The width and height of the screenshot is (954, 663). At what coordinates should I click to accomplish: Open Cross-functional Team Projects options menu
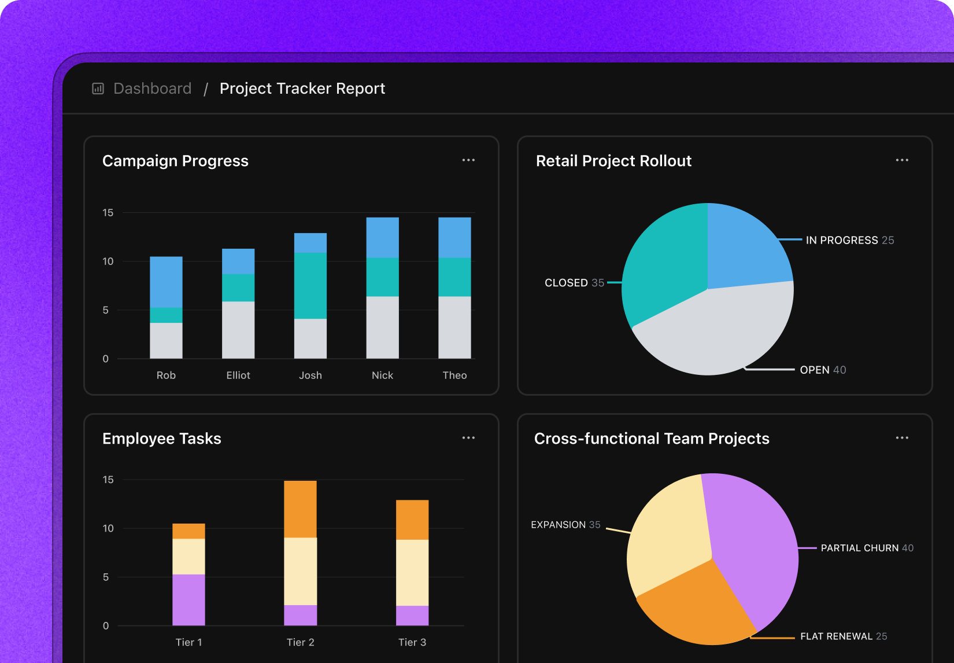902,438
